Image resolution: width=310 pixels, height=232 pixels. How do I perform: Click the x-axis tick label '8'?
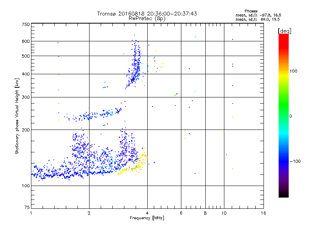click(x=205, y=213)
